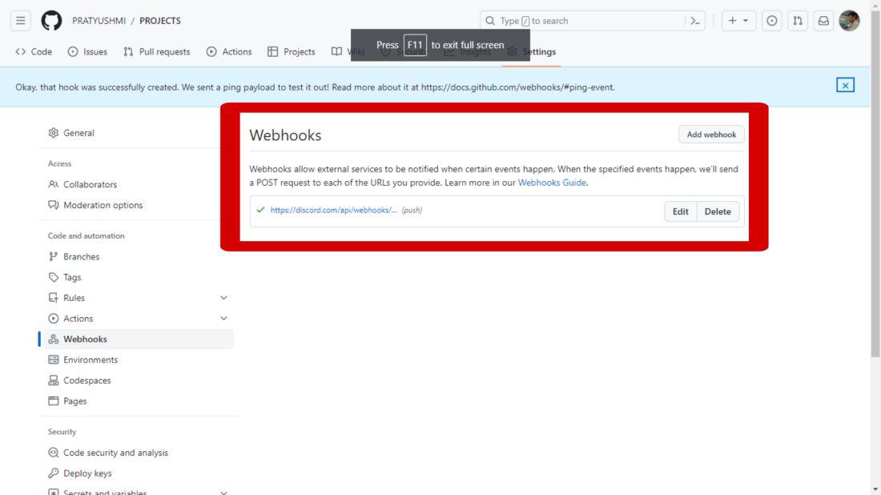Click the server icon beside Environments

coord(54,360)
